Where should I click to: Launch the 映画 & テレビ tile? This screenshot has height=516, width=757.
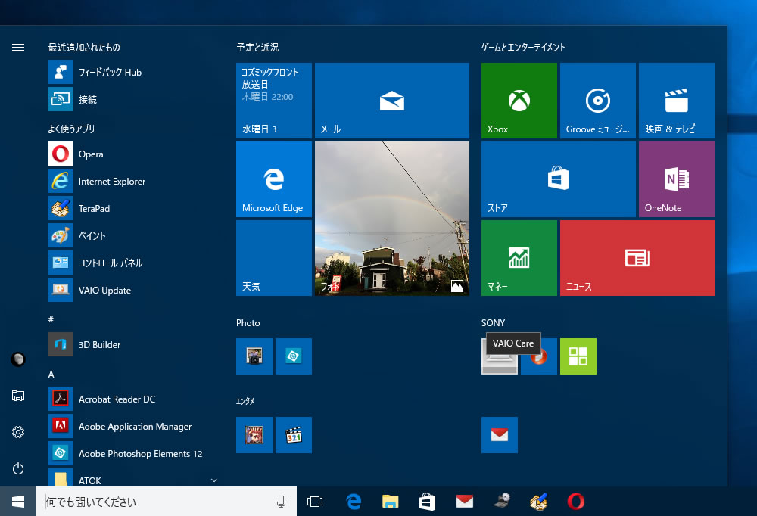(676, 101)
